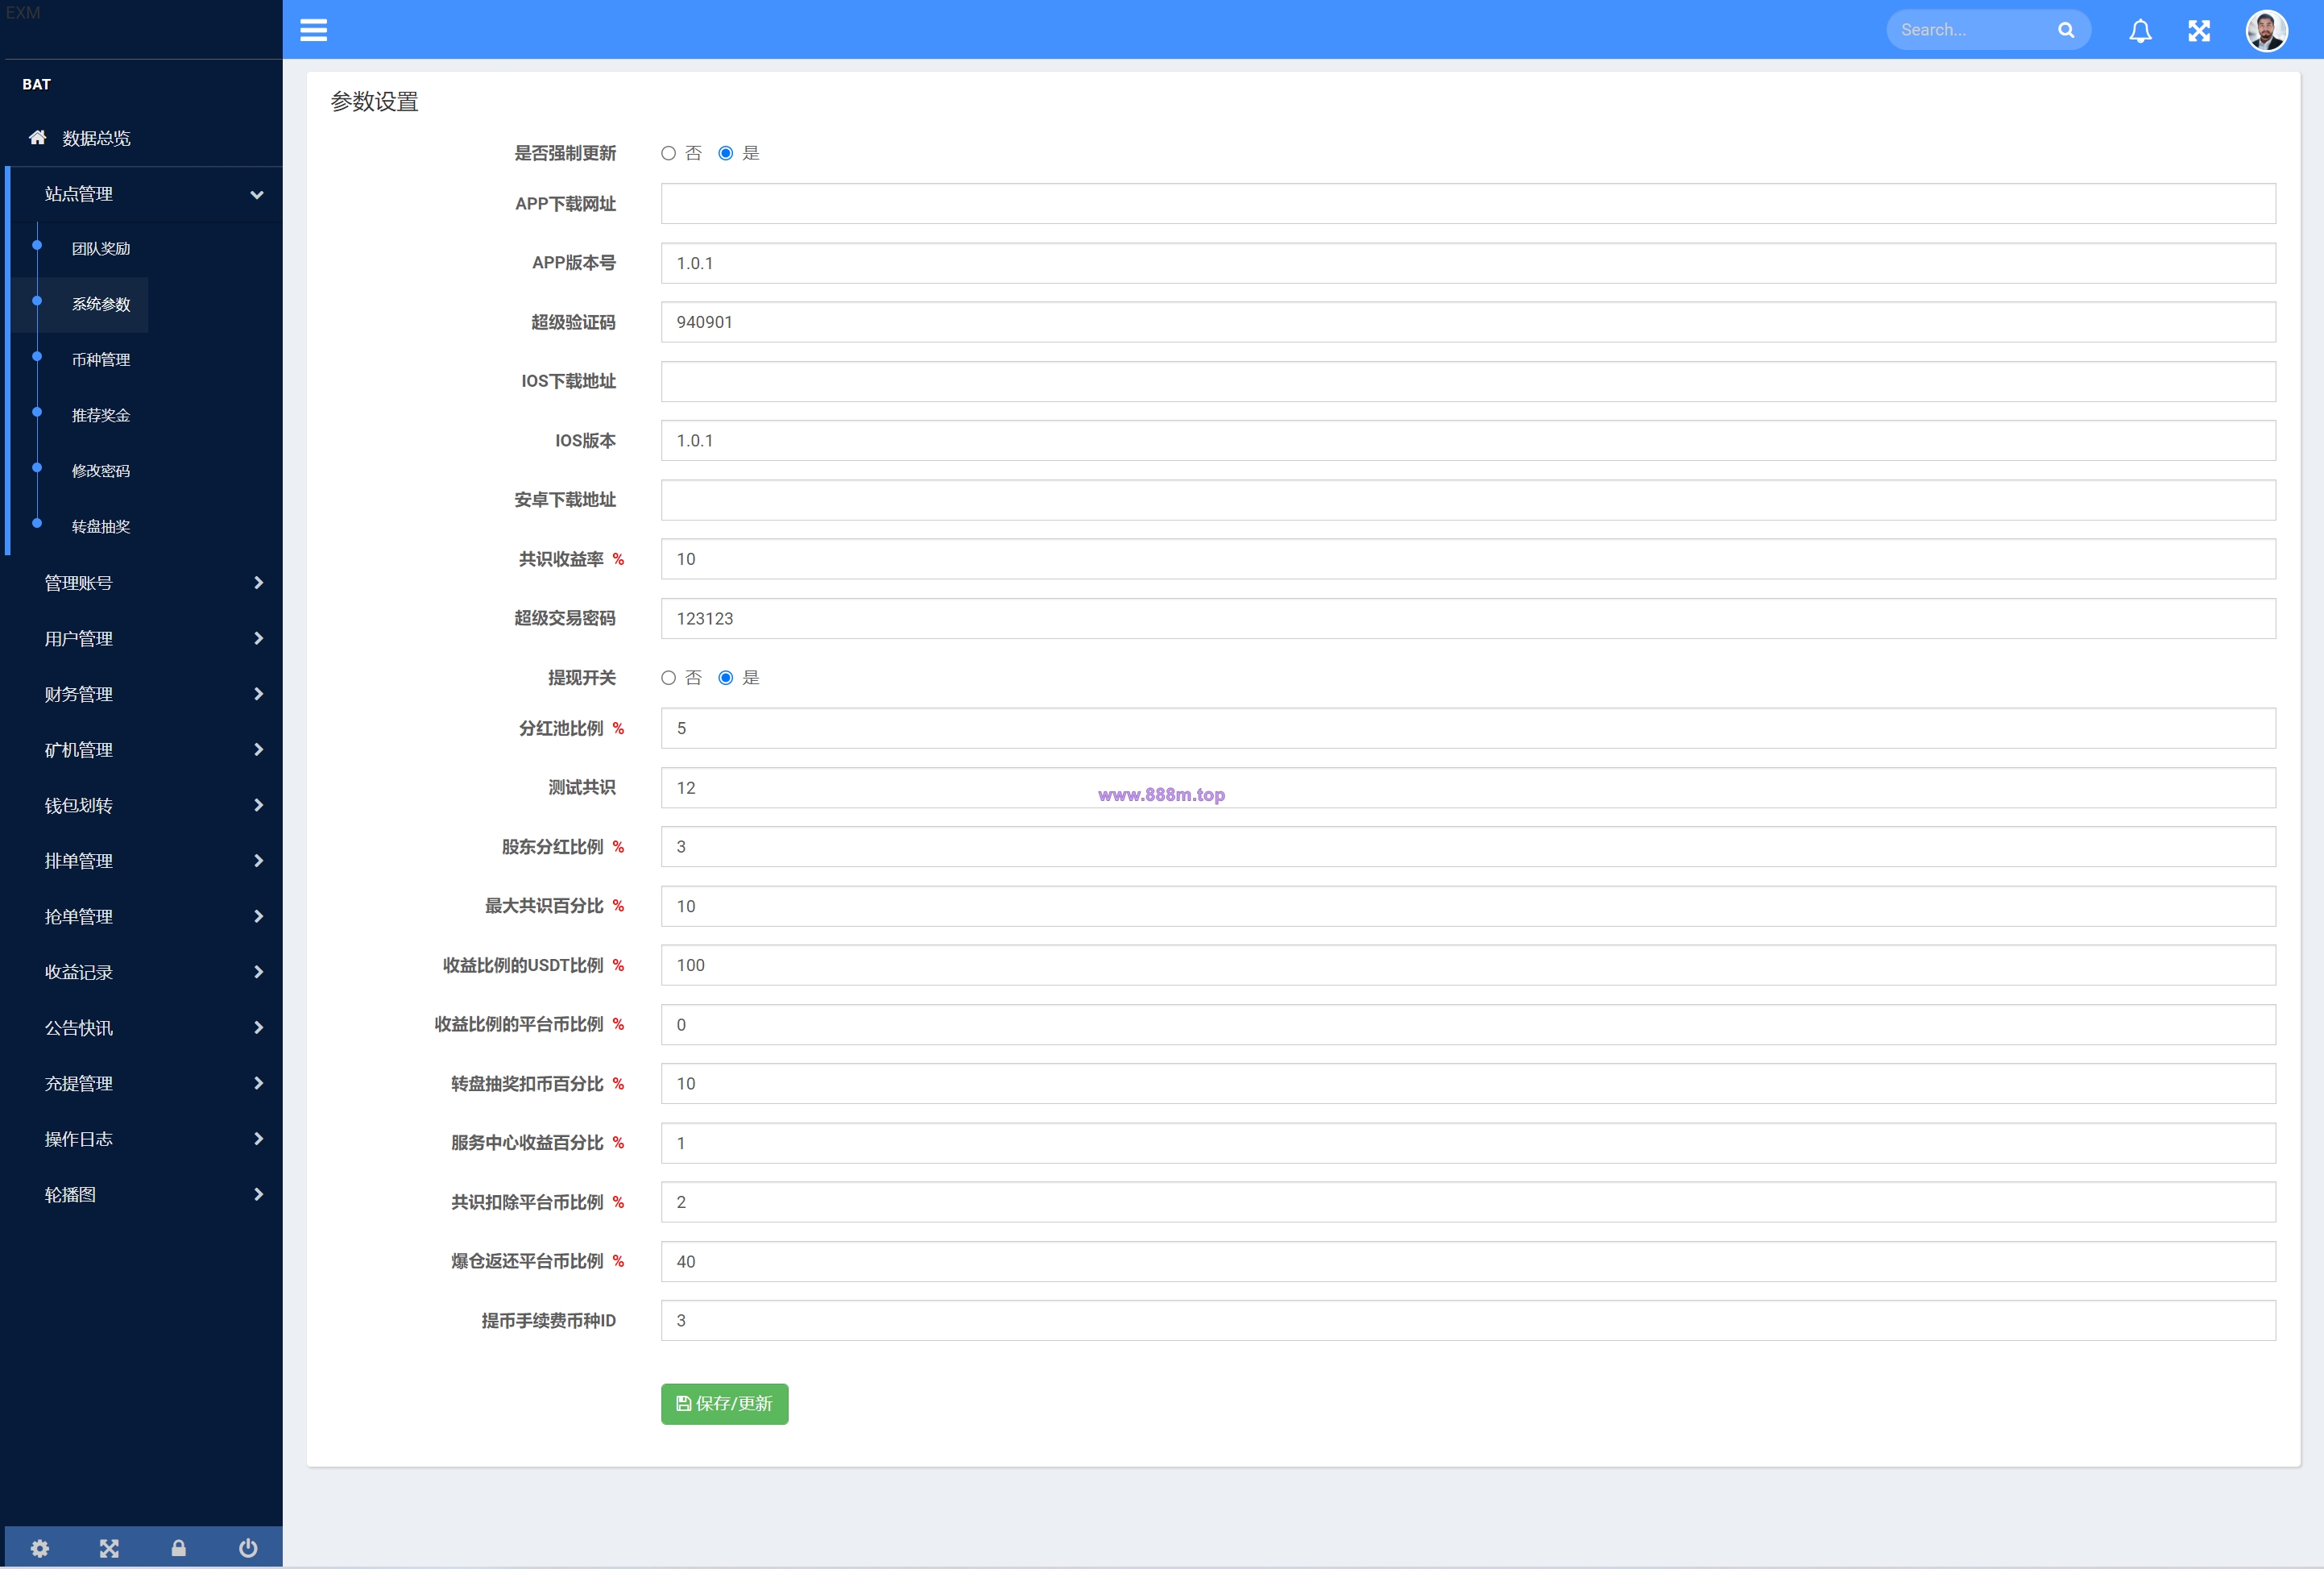2324x1569 pixels.
Task: Select 是 for 是否强制更新
Action: pyautogui.click(x=726, y=153)
